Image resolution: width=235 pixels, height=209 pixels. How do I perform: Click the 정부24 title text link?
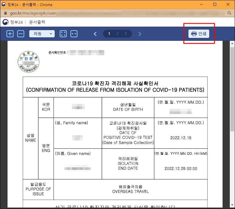[16, 22]
